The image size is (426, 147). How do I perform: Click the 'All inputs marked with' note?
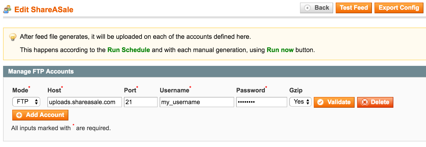61,128
